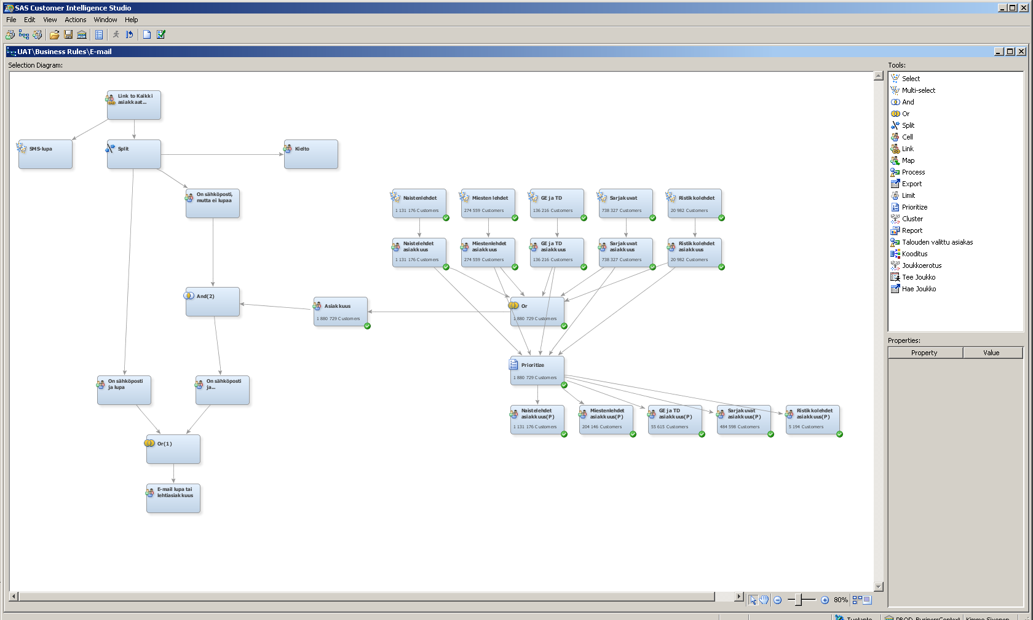Select the Map tool
This screenshot has width=1033, height=620.
(x=908, y=160)
